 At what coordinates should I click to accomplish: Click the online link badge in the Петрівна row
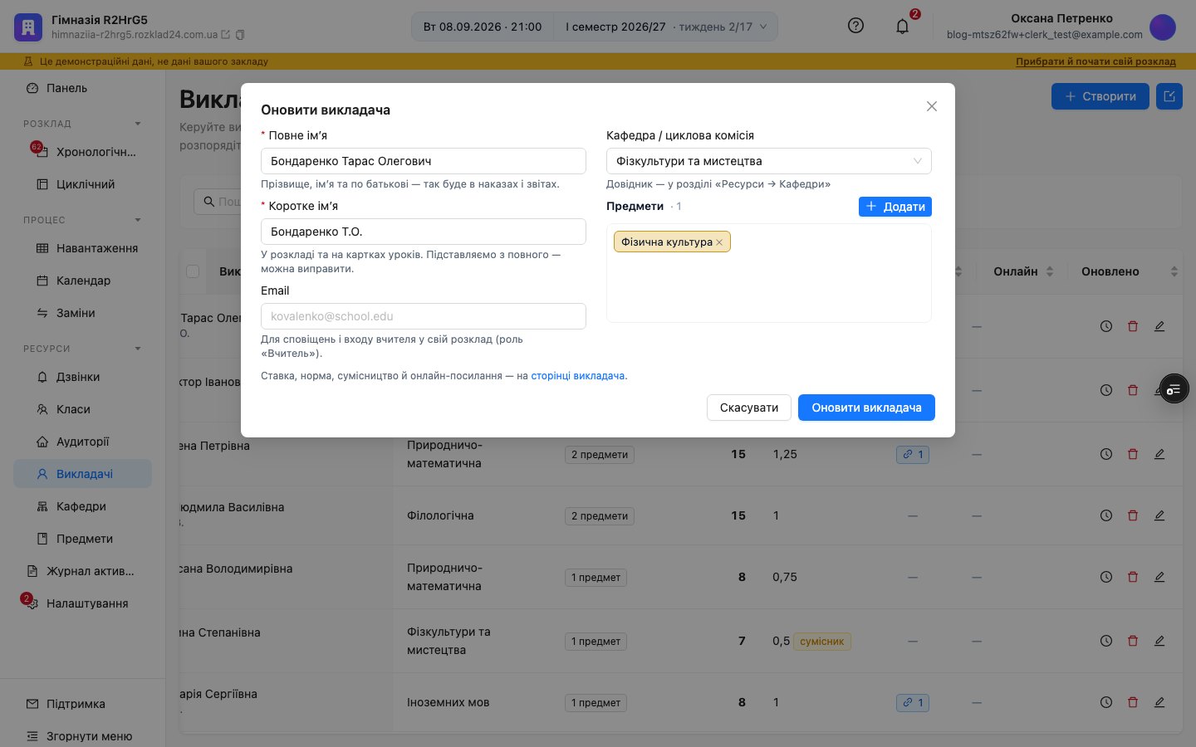coord(912,454)
